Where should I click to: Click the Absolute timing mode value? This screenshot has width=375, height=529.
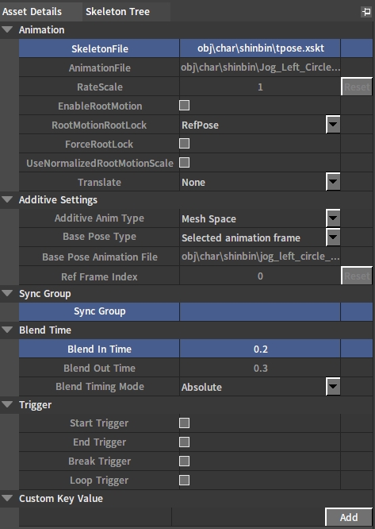tap(201, 387)
